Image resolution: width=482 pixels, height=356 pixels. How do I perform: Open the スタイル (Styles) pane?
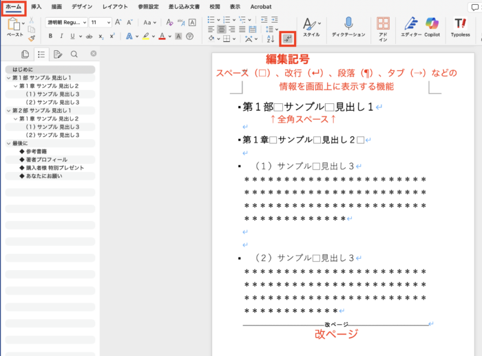(311, 27)
